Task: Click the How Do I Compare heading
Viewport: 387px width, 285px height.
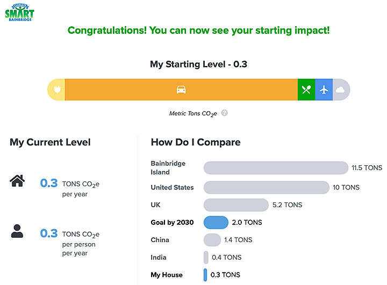Action: pos(195,142)
